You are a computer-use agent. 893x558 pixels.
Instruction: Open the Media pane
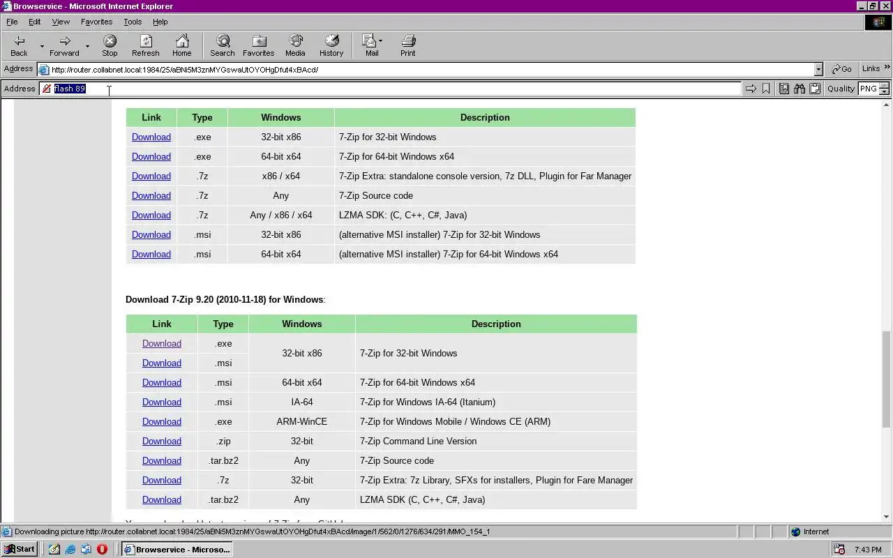click(x=295, y=45)
